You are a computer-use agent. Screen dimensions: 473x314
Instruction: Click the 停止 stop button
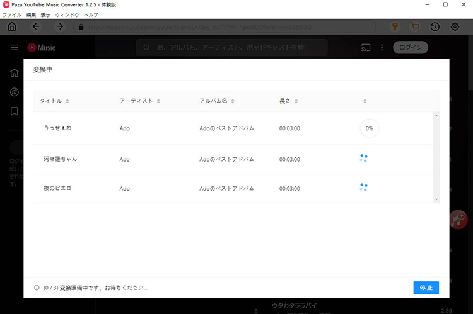426,288
